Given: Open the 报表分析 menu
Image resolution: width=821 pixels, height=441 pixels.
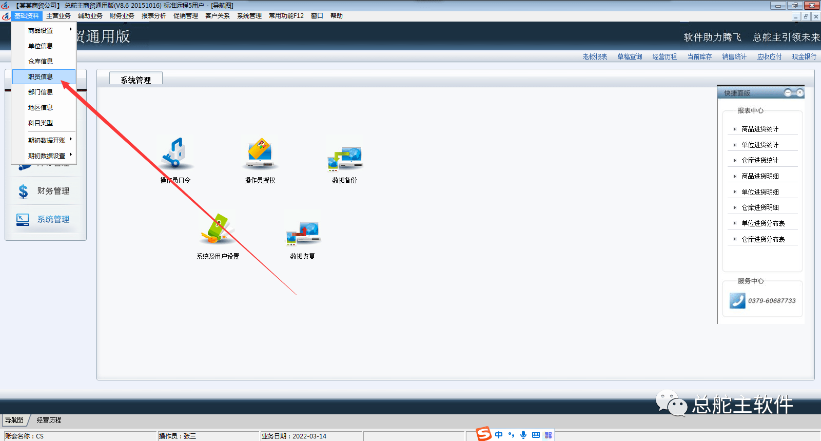Looking at the screenshot, I should (153, 16).
